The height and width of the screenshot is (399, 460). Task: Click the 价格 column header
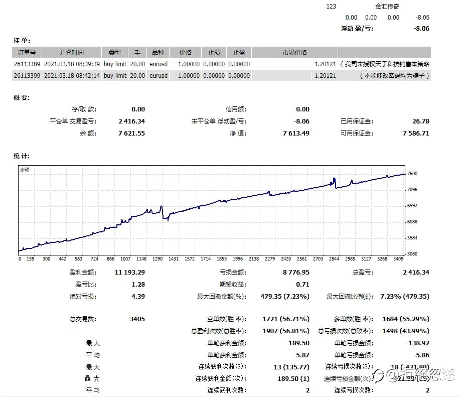click(x=185, y=52)
